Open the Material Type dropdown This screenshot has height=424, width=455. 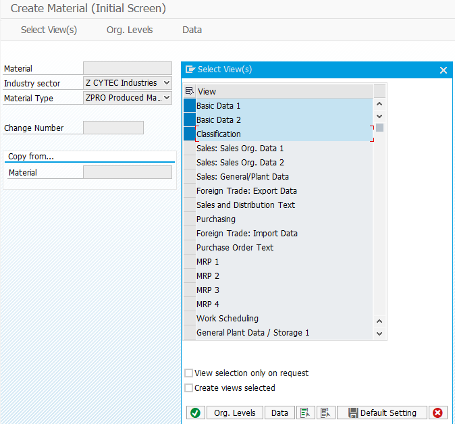[x=167, y=97]
